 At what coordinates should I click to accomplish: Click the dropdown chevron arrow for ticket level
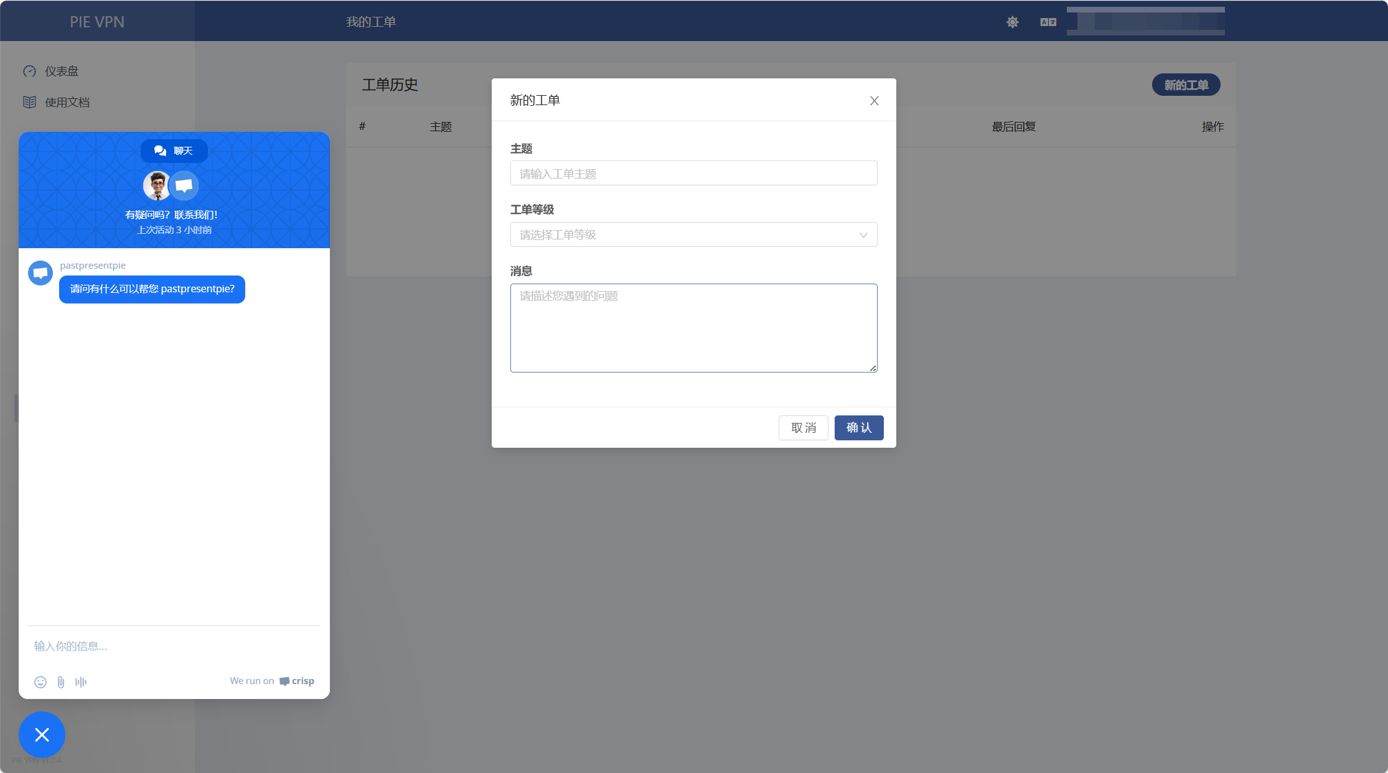(x=863, y=235)
